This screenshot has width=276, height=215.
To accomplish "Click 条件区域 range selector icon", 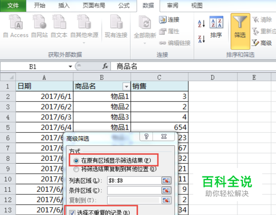I will coord(166,191).
